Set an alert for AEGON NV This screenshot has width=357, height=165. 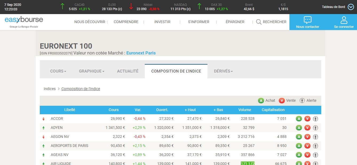click(x=315, y=137)
